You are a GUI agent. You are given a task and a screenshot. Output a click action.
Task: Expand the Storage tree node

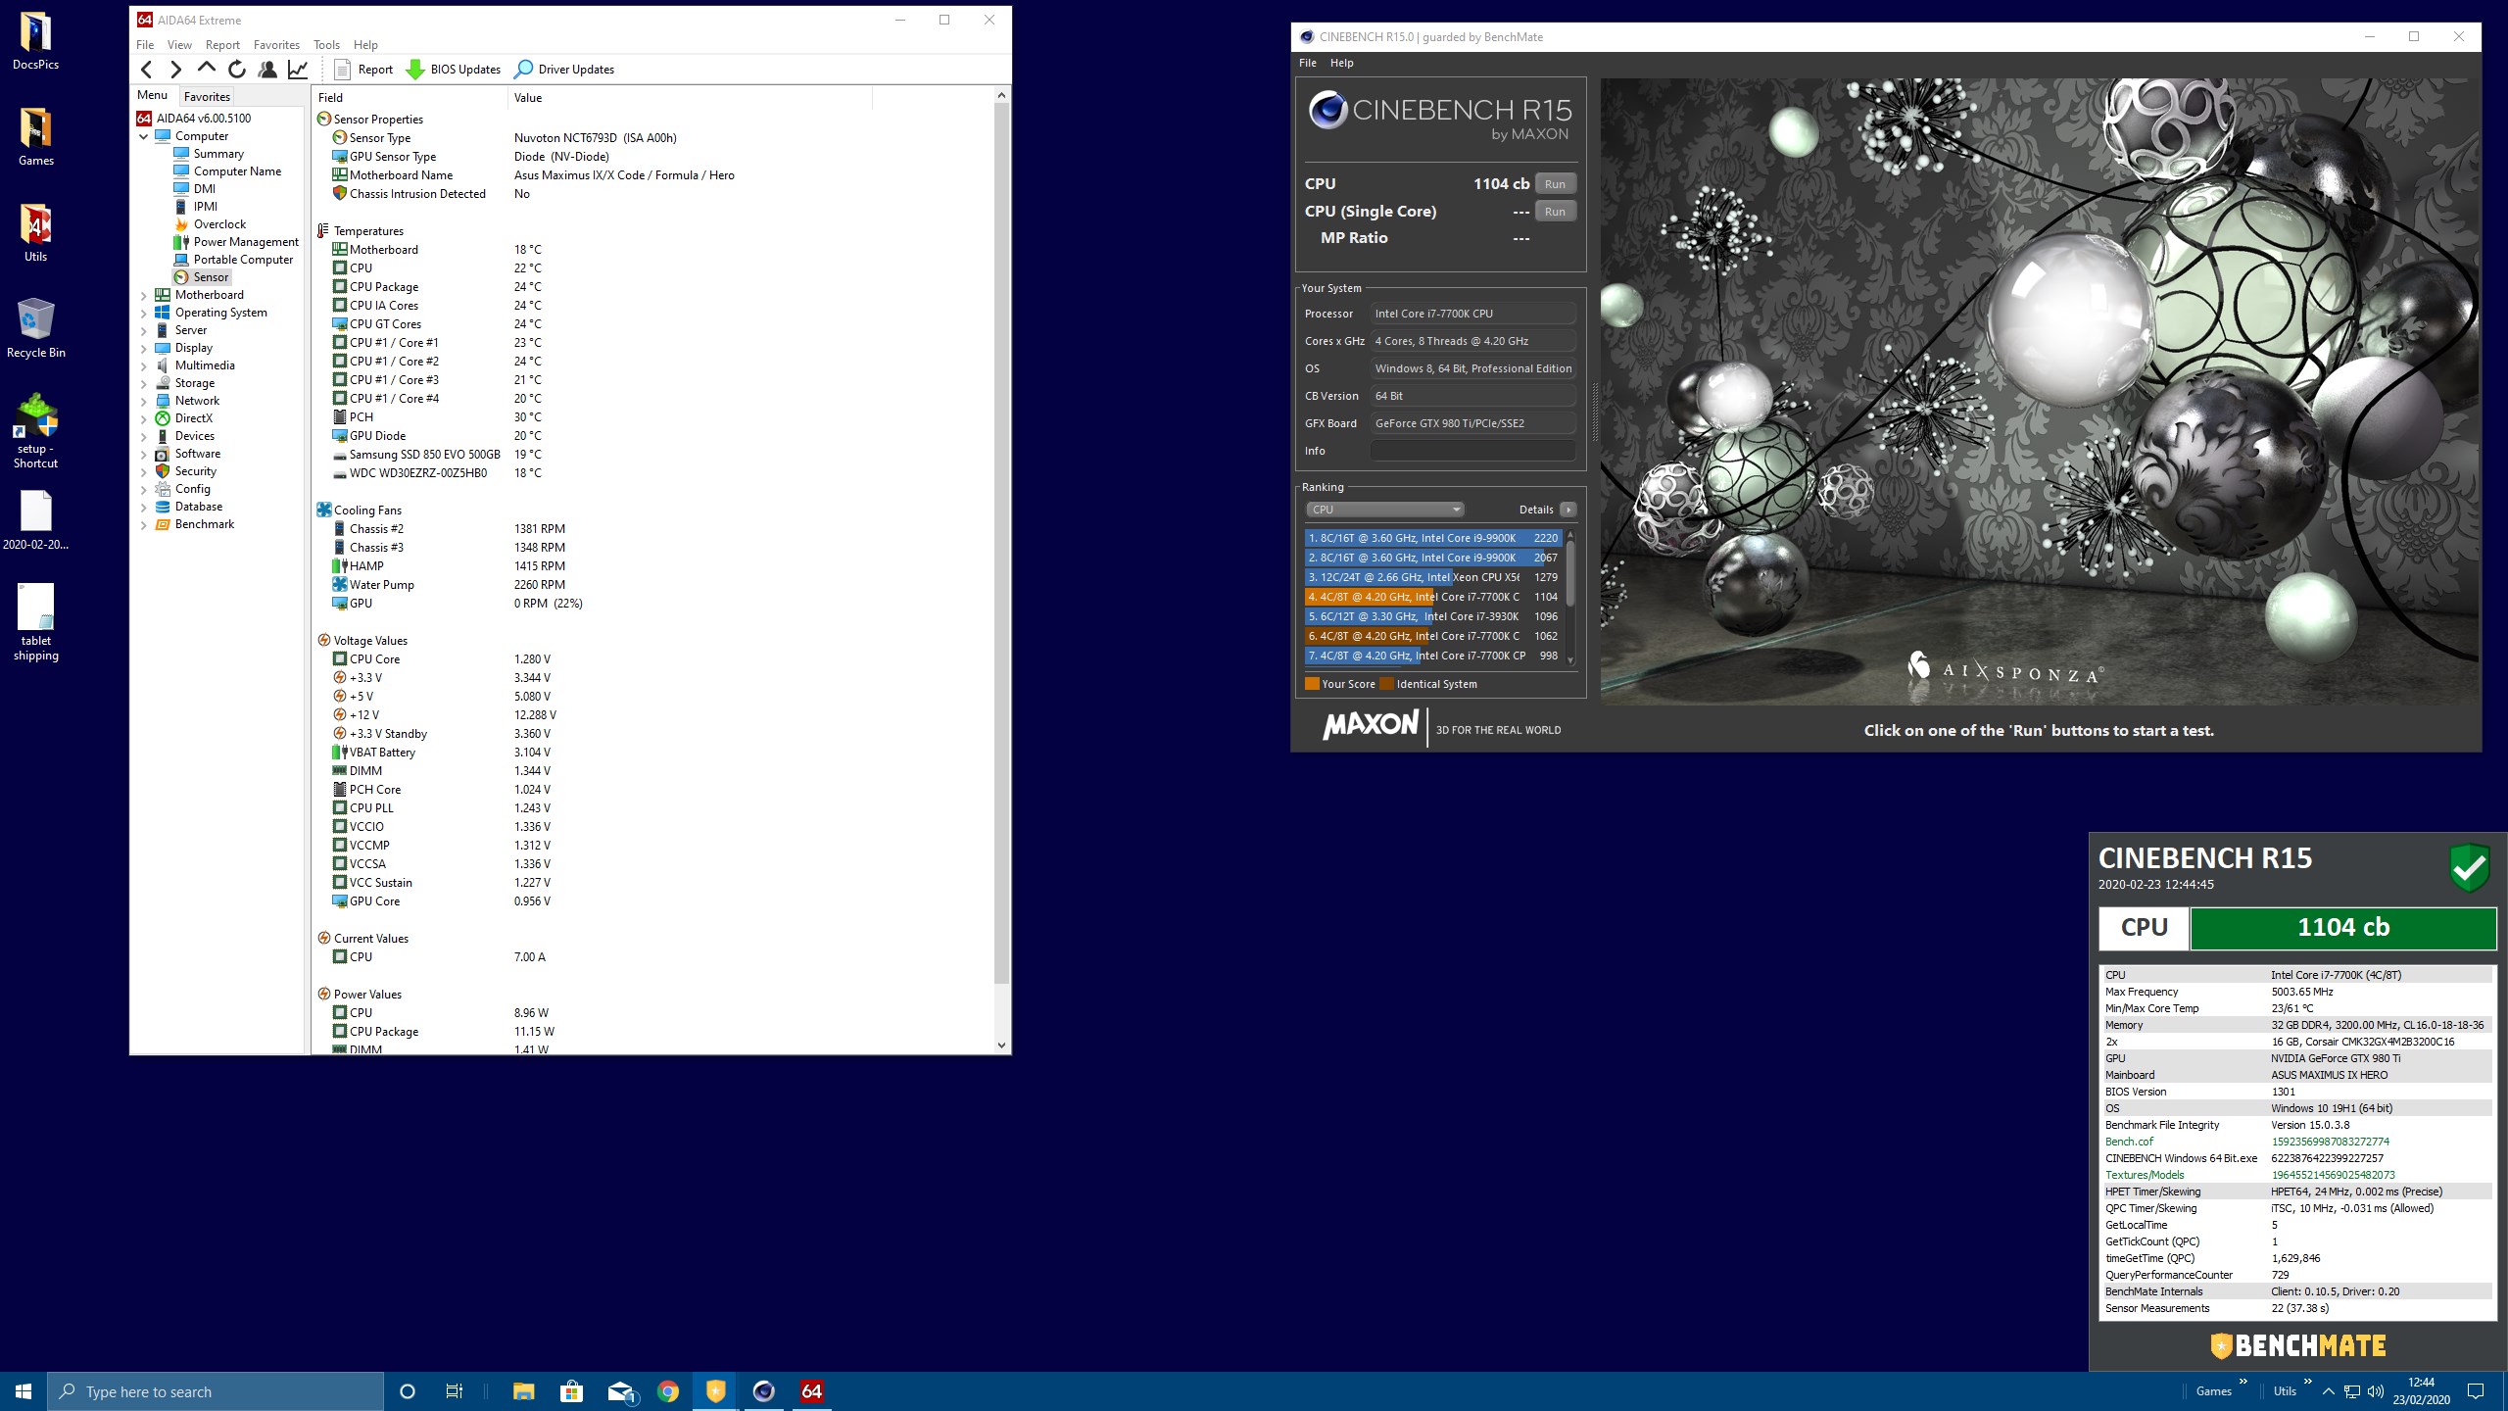[144, 383]
